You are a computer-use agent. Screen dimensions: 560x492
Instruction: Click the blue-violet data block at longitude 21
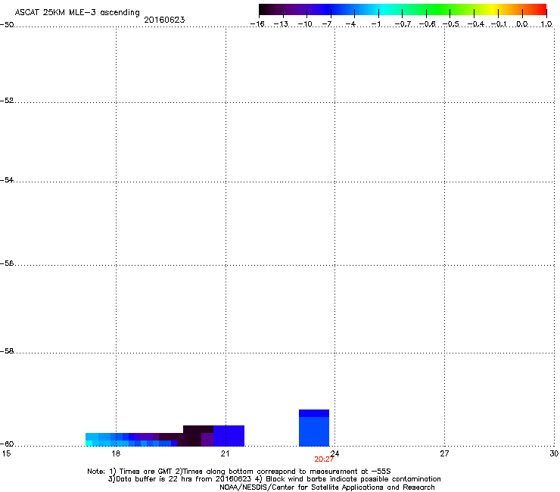(x=229, y=436)
